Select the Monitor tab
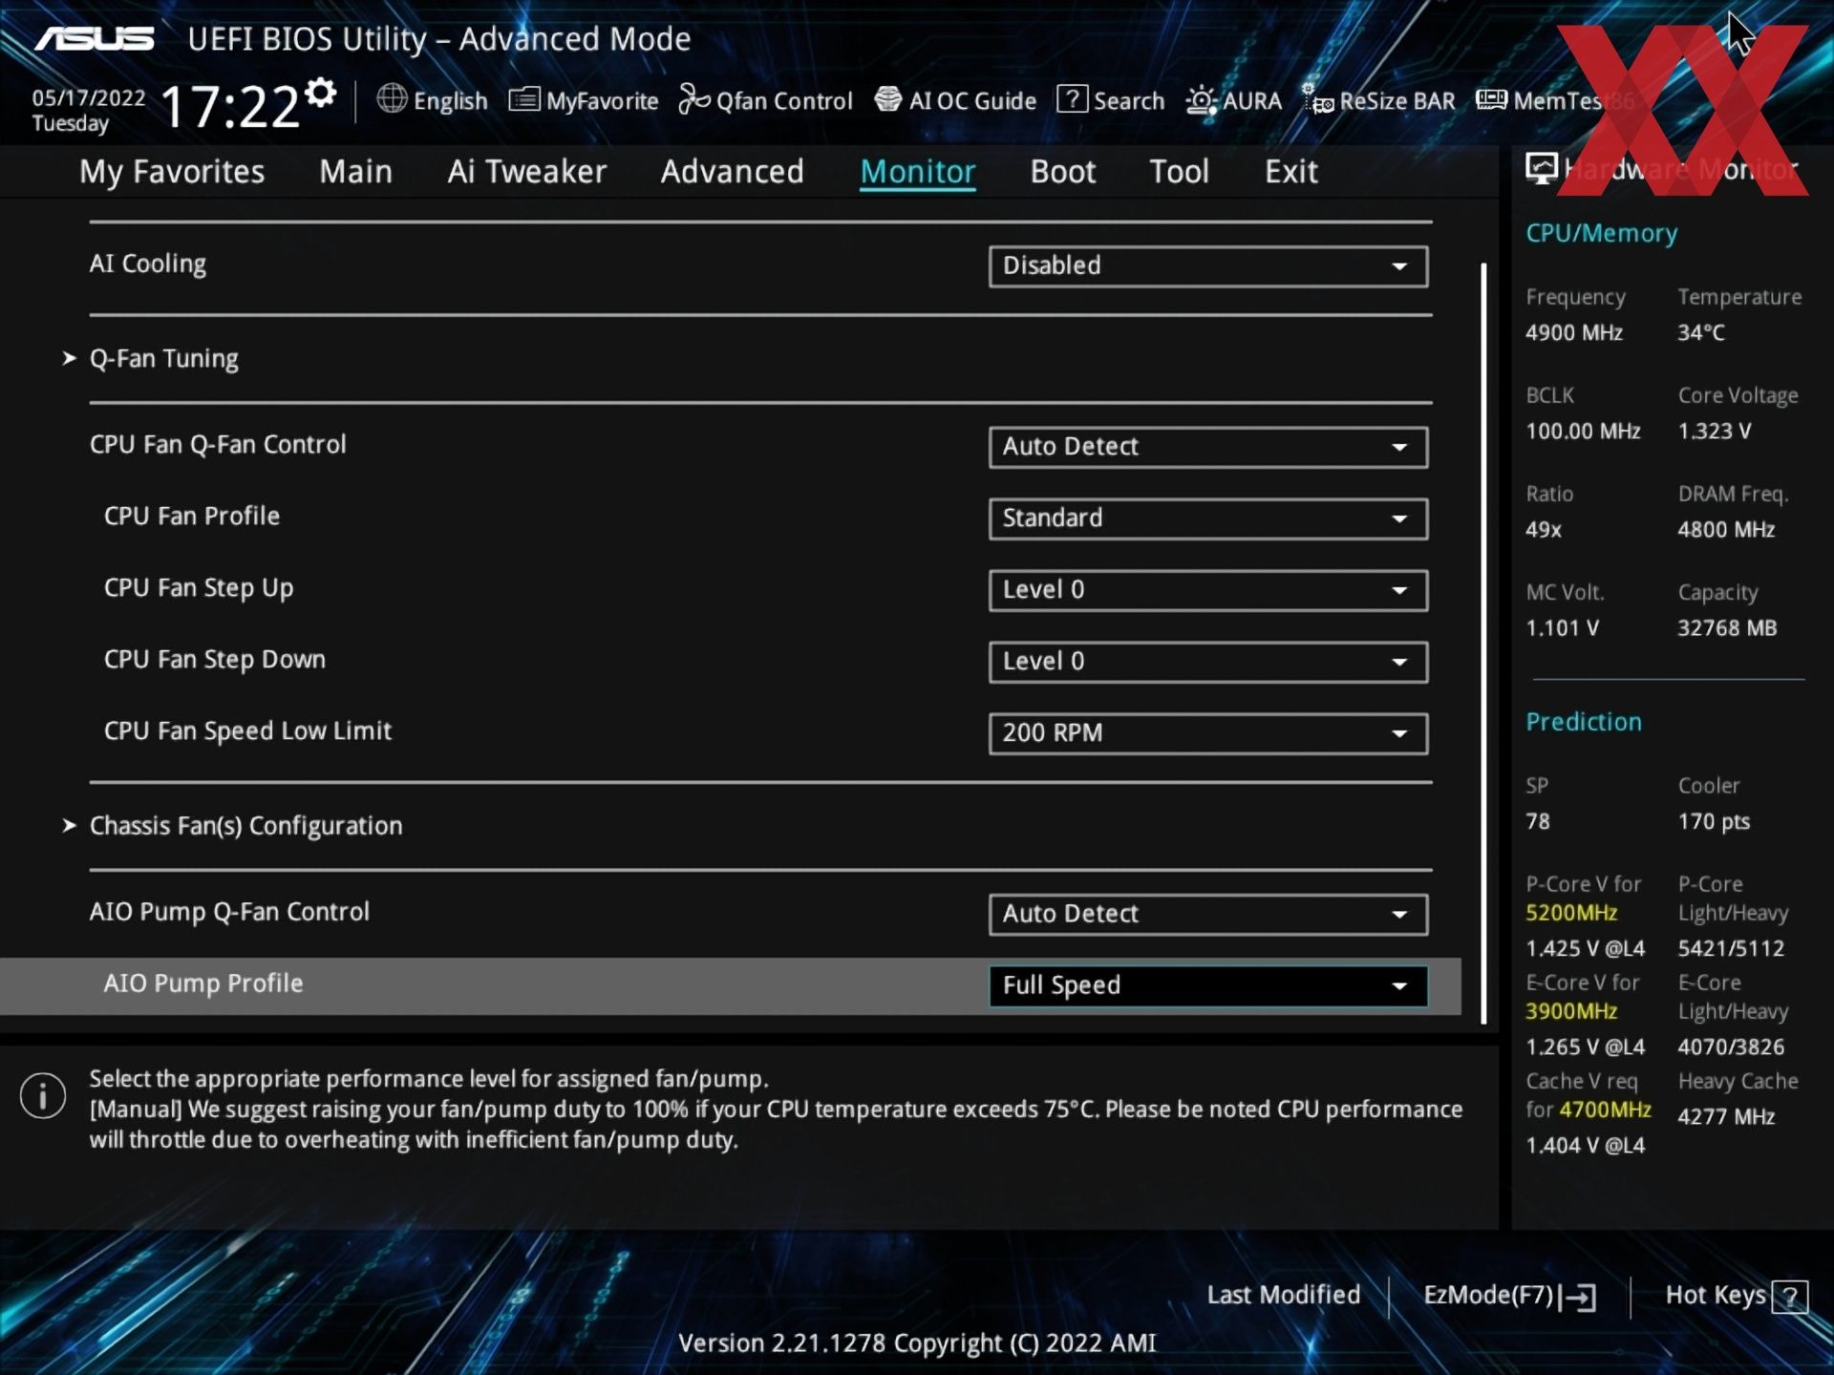Image resolution: width=1834 pixels, height=1375 pixels. pos(917,172)
